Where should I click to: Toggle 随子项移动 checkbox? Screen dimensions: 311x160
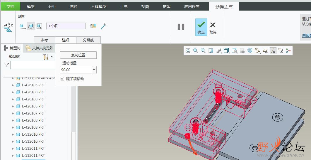pyautogui.click(x=62, y=79)
